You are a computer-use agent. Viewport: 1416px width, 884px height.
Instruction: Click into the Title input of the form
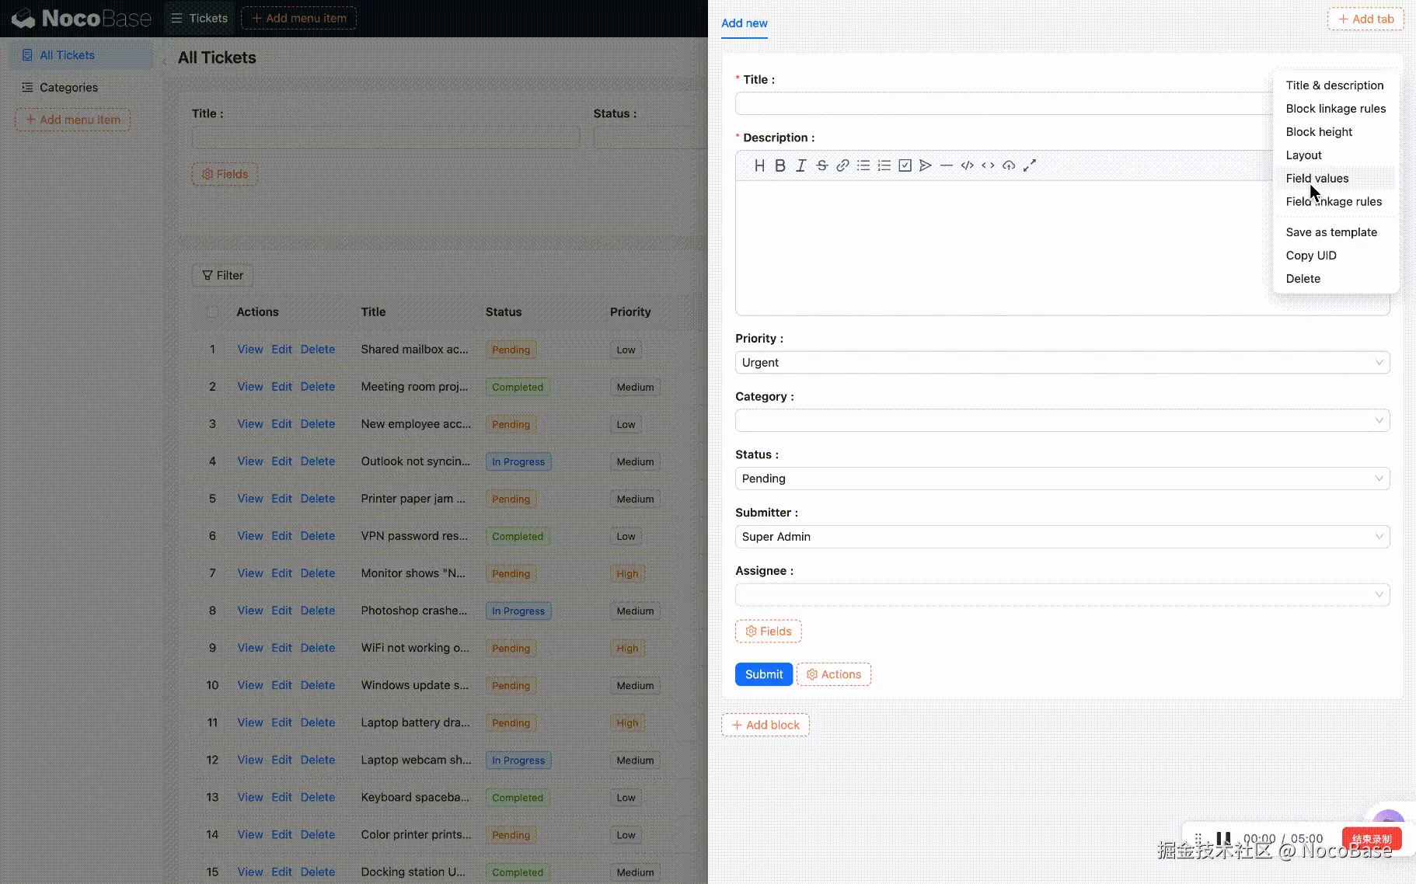pos(1003,103)
